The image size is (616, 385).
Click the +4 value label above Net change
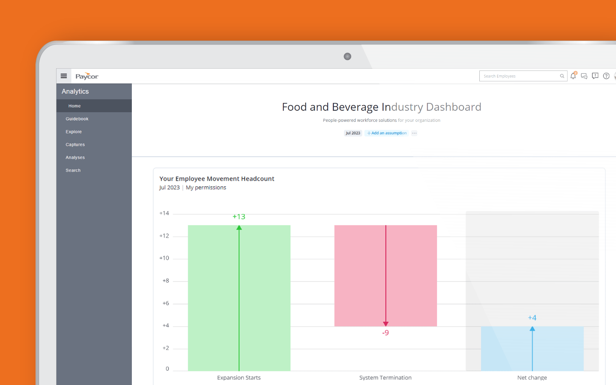532,318
